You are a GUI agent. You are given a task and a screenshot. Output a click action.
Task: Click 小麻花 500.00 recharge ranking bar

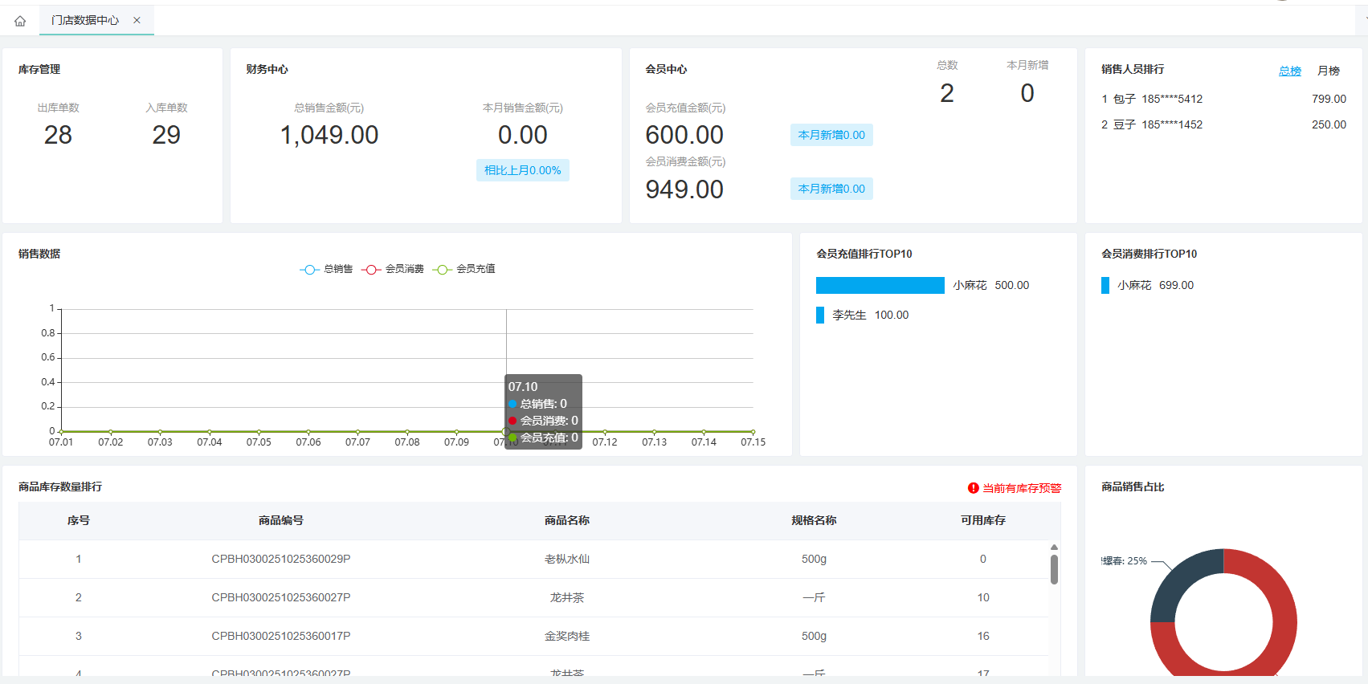point(880,285)
